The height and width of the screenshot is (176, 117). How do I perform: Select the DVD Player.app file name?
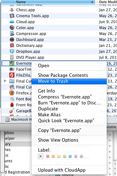click(30, 58)
